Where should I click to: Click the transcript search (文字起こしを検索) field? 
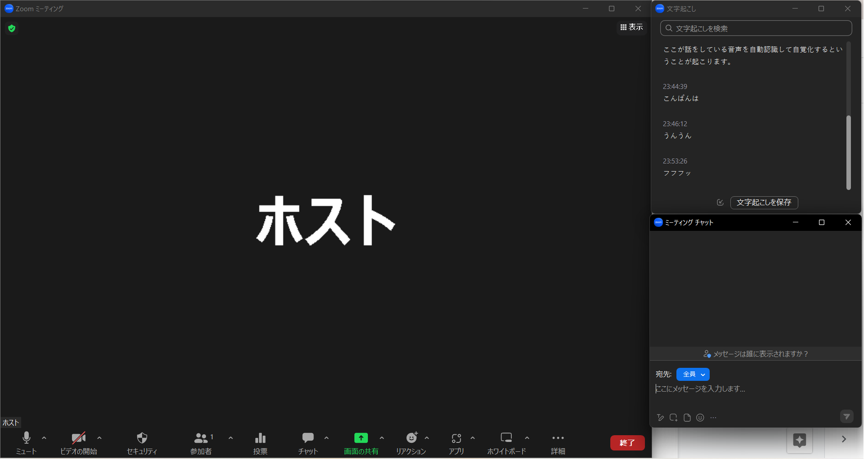(756, 28)
